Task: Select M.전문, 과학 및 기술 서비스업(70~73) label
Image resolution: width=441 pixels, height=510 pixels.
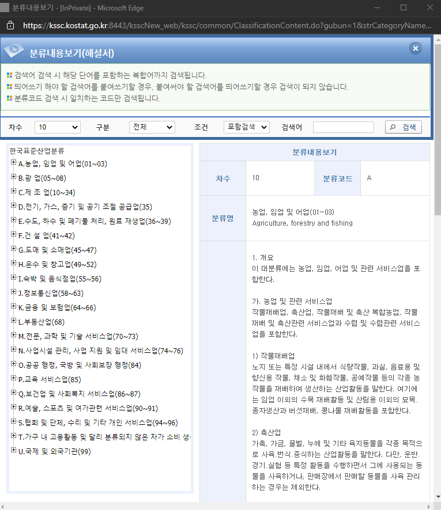Action: pos(78,337)
